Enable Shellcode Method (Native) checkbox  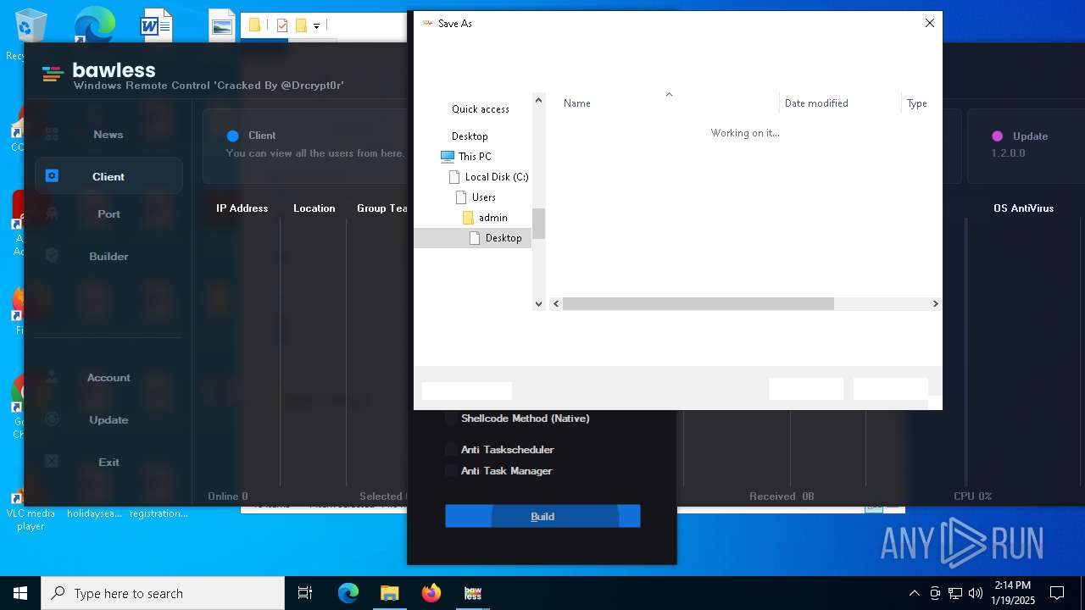pyautogui.click(x=451, y=419)
